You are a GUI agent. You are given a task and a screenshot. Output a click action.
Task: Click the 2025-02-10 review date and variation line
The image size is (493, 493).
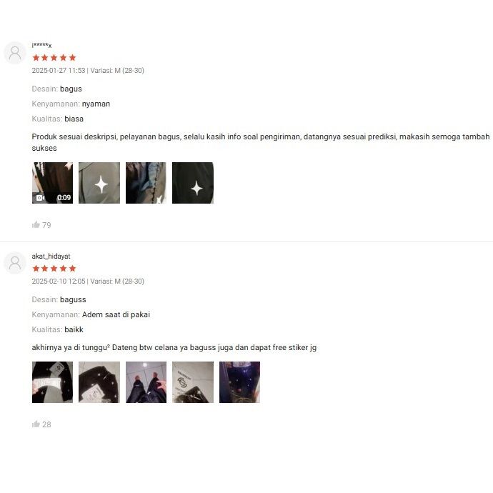click(88, 281)
